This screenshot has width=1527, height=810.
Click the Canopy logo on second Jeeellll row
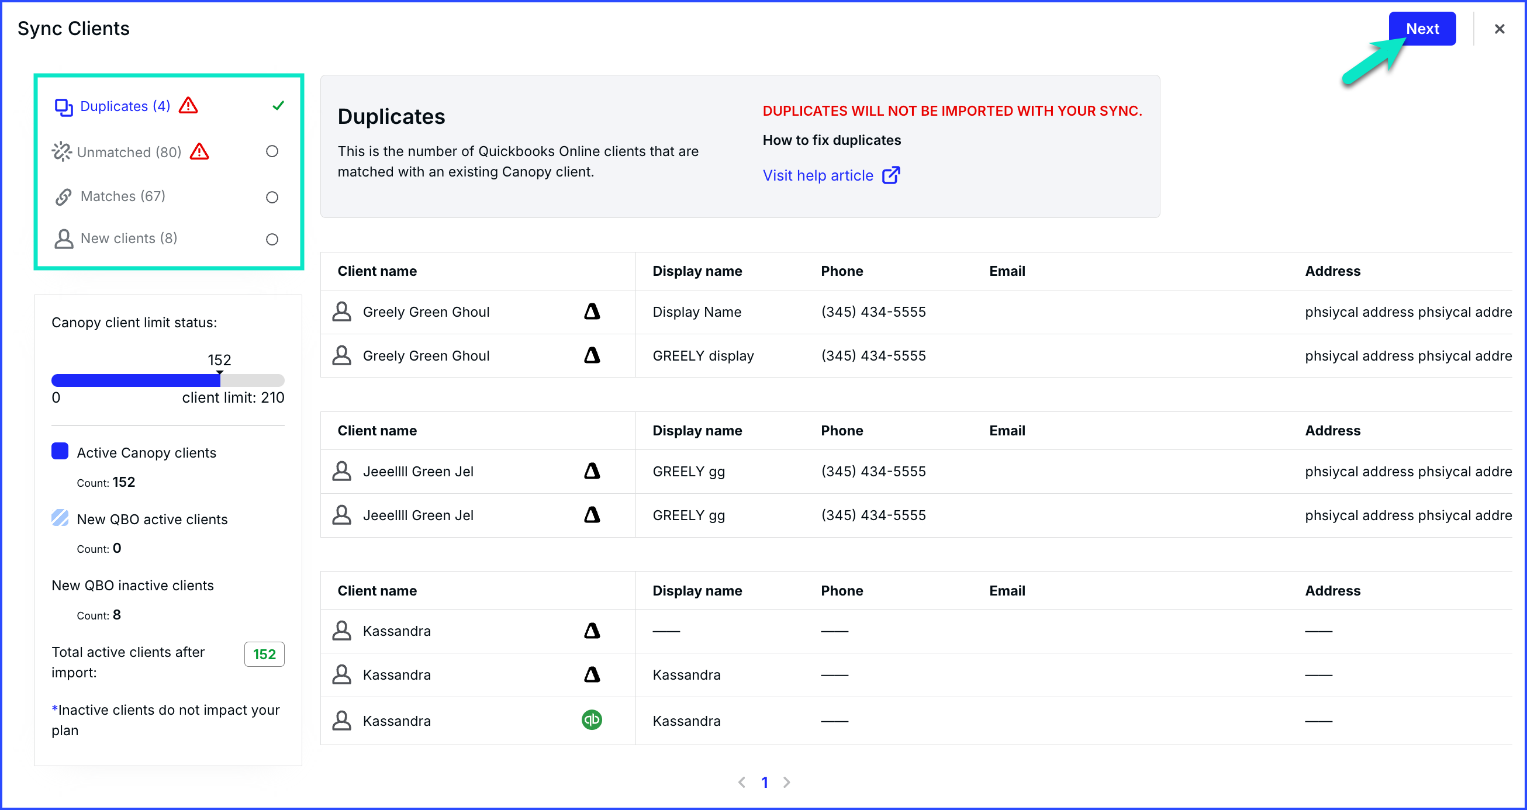[x=592, y=515]
